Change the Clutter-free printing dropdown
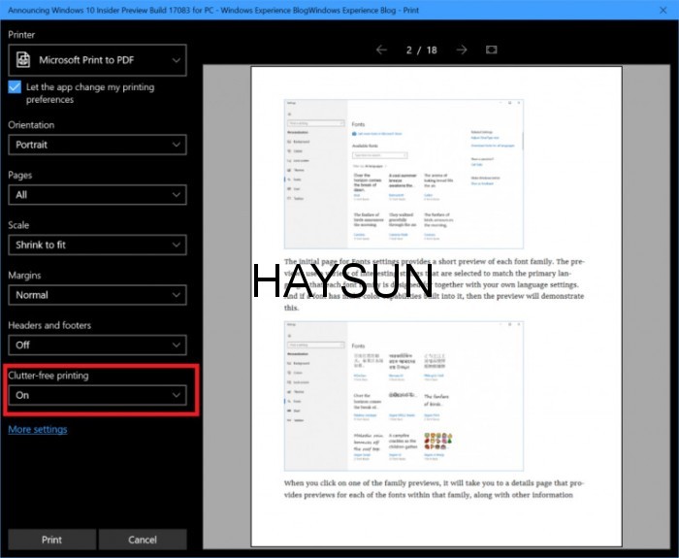Image resolution: width=679 pixels, height=558 pixels. tap(97, 395)
